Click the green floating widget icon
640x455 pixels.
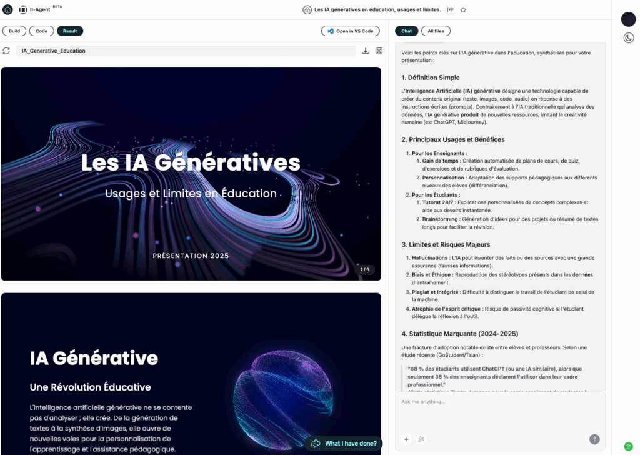628,446
